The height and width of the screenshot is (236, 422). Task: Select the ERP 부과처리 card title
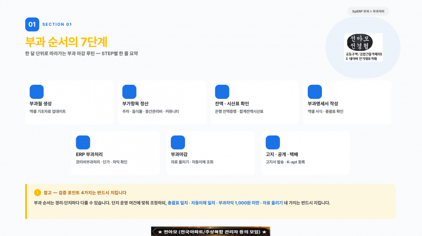[x=89, y=154]
